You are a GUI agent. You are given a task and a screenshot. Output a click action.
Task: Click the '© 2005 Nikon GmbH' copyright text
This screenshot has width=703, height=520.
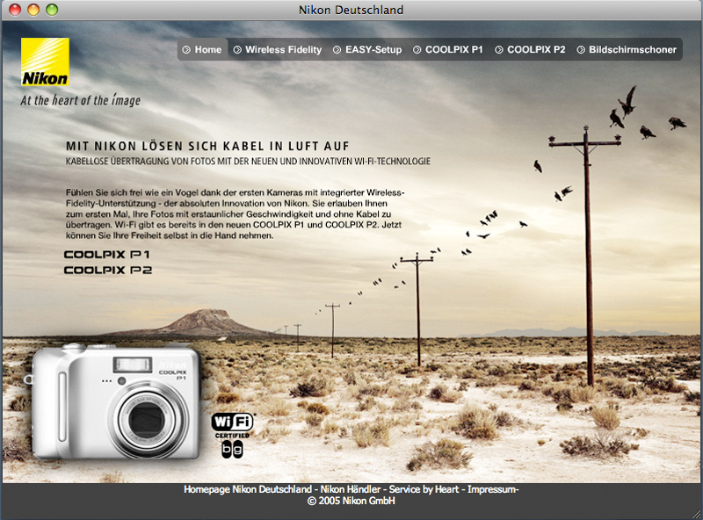351,501
